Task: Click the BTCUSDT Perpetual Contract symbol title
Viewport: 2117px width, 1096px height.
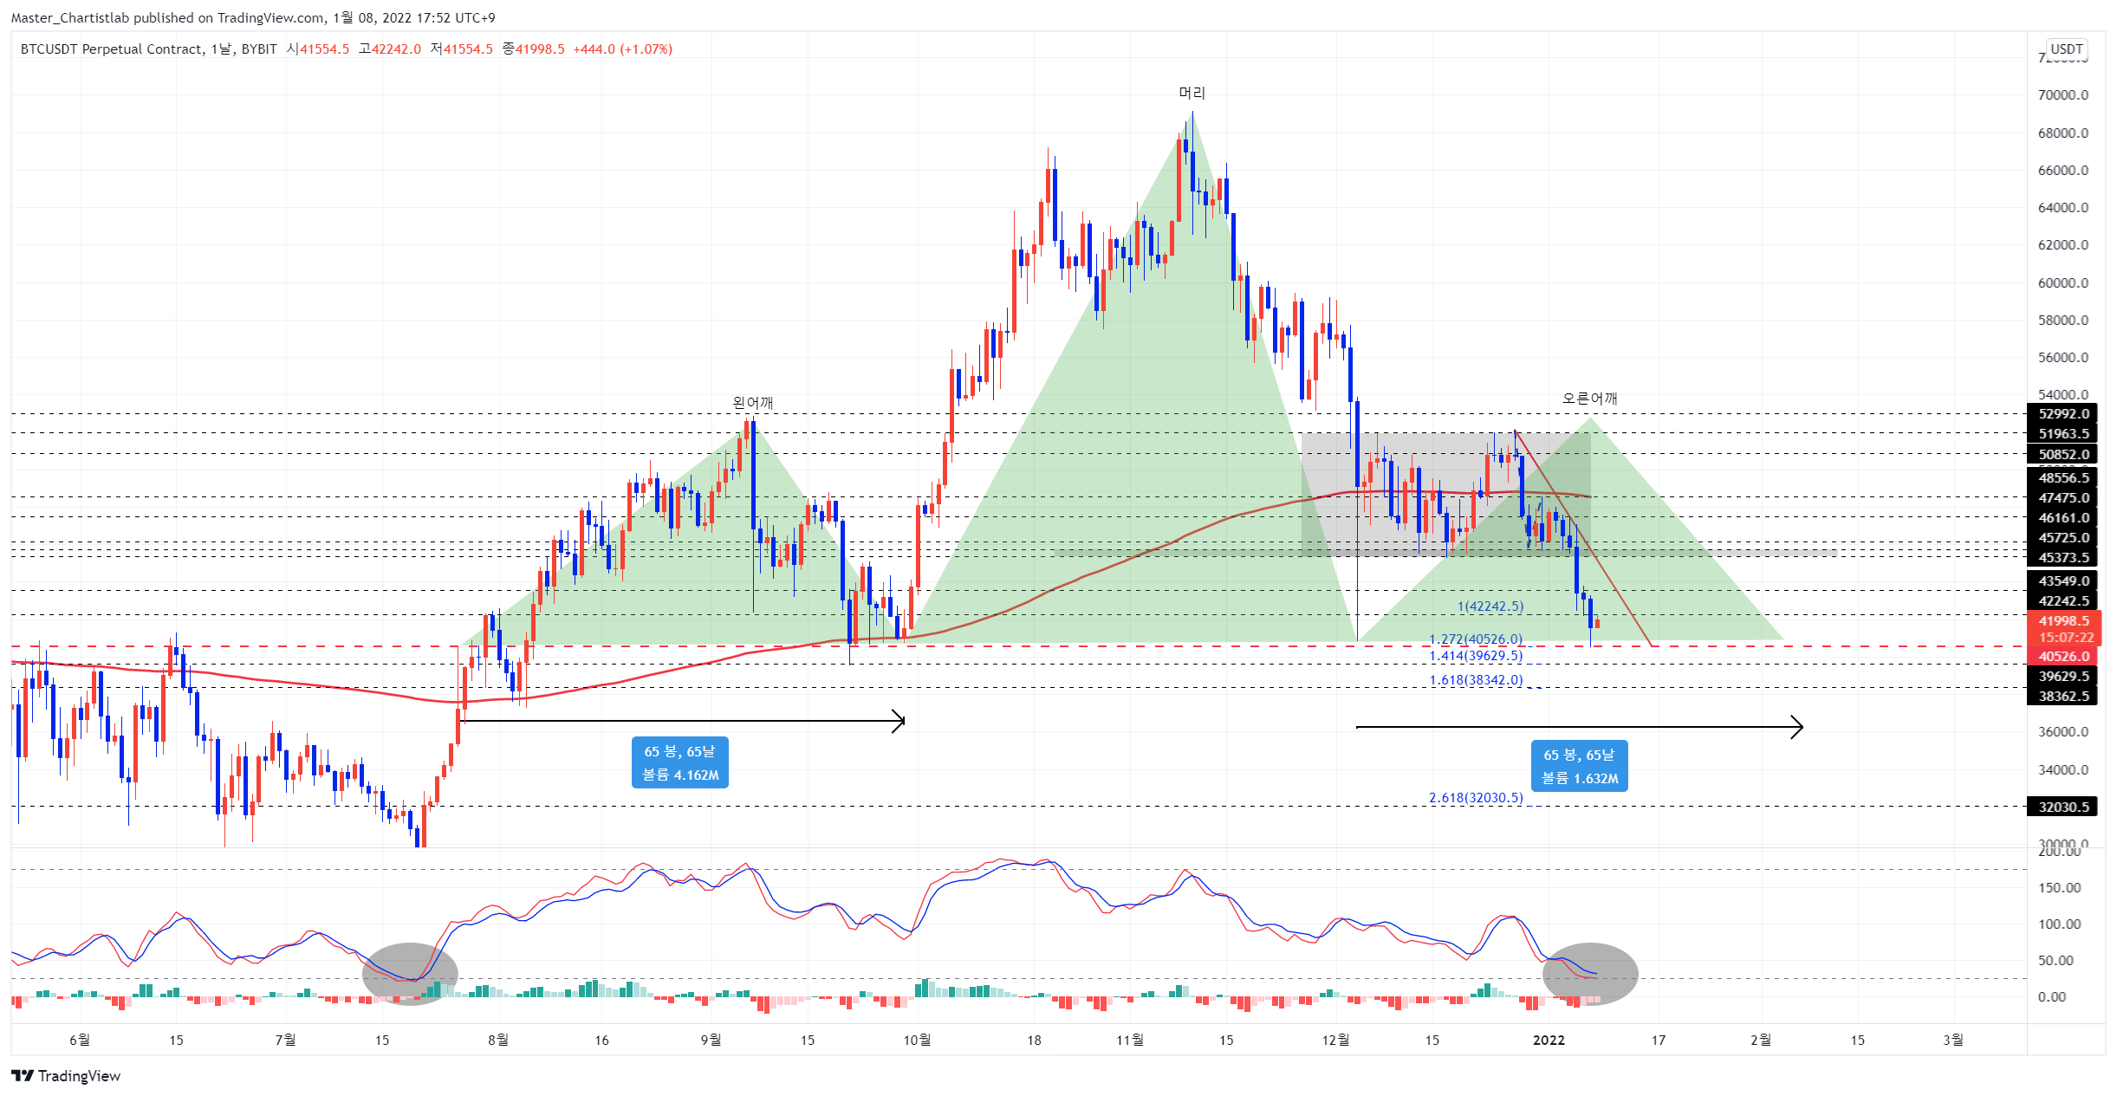Action: (112, 49)
